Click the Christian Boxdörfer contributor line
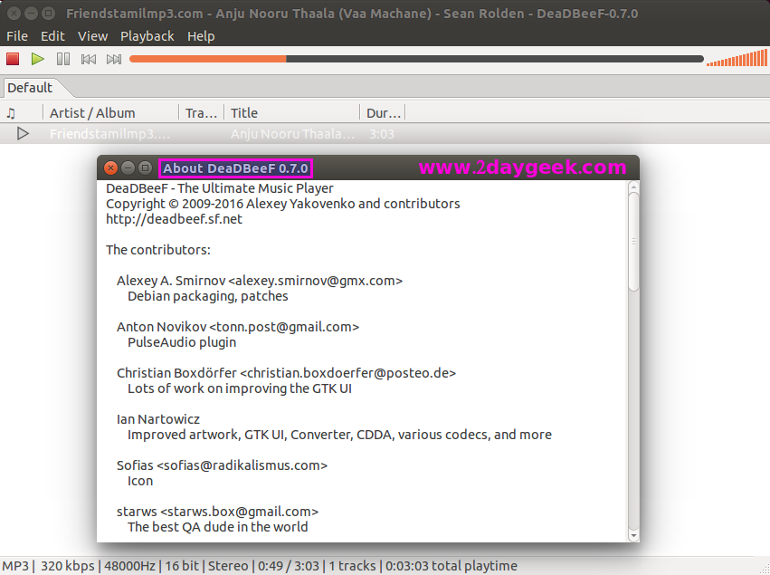The height and width of the screenshot is (575, 770). tap(286, 373)
